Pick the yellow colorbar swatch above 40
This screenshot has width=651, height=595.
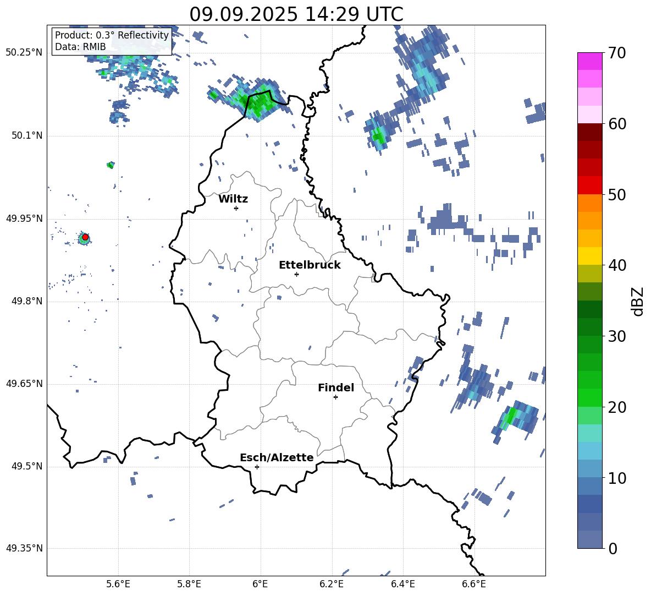coord(589,256)
